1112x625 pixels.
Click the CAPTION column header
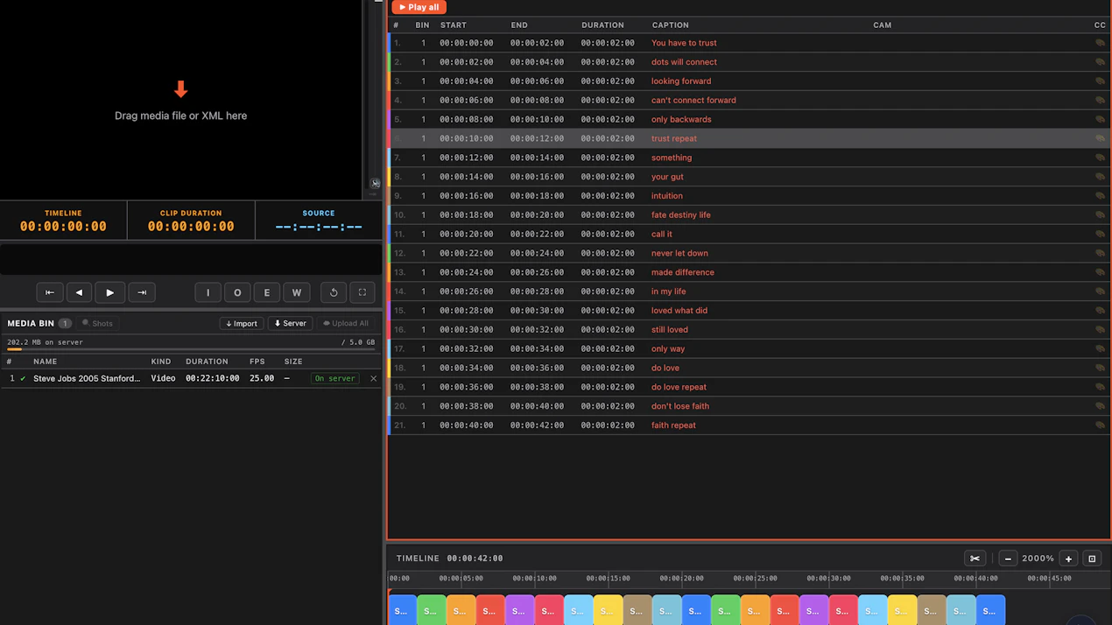pos(670,25)
